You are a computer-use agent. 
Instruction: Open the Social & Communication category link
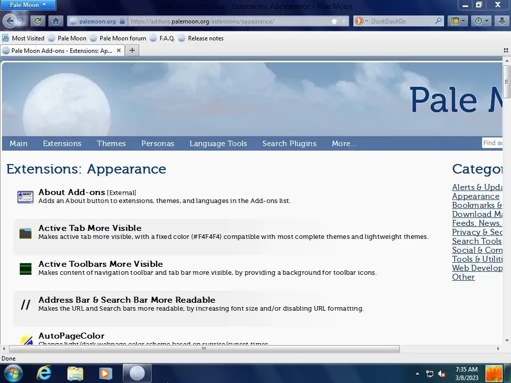477,250
